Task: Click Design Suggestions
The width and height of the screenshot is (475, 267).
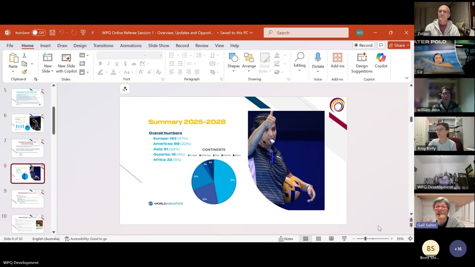Action: [362, 63]
